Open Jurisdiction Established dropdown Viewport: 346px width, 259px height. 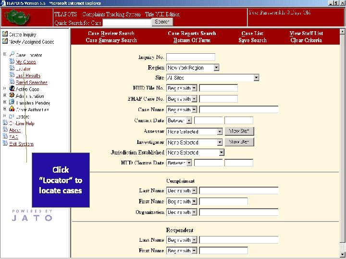[x=222, y=153]
